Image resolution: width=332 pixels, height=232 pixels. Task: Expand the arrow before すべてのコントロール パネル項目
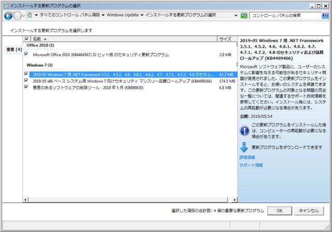pos(36,15)
